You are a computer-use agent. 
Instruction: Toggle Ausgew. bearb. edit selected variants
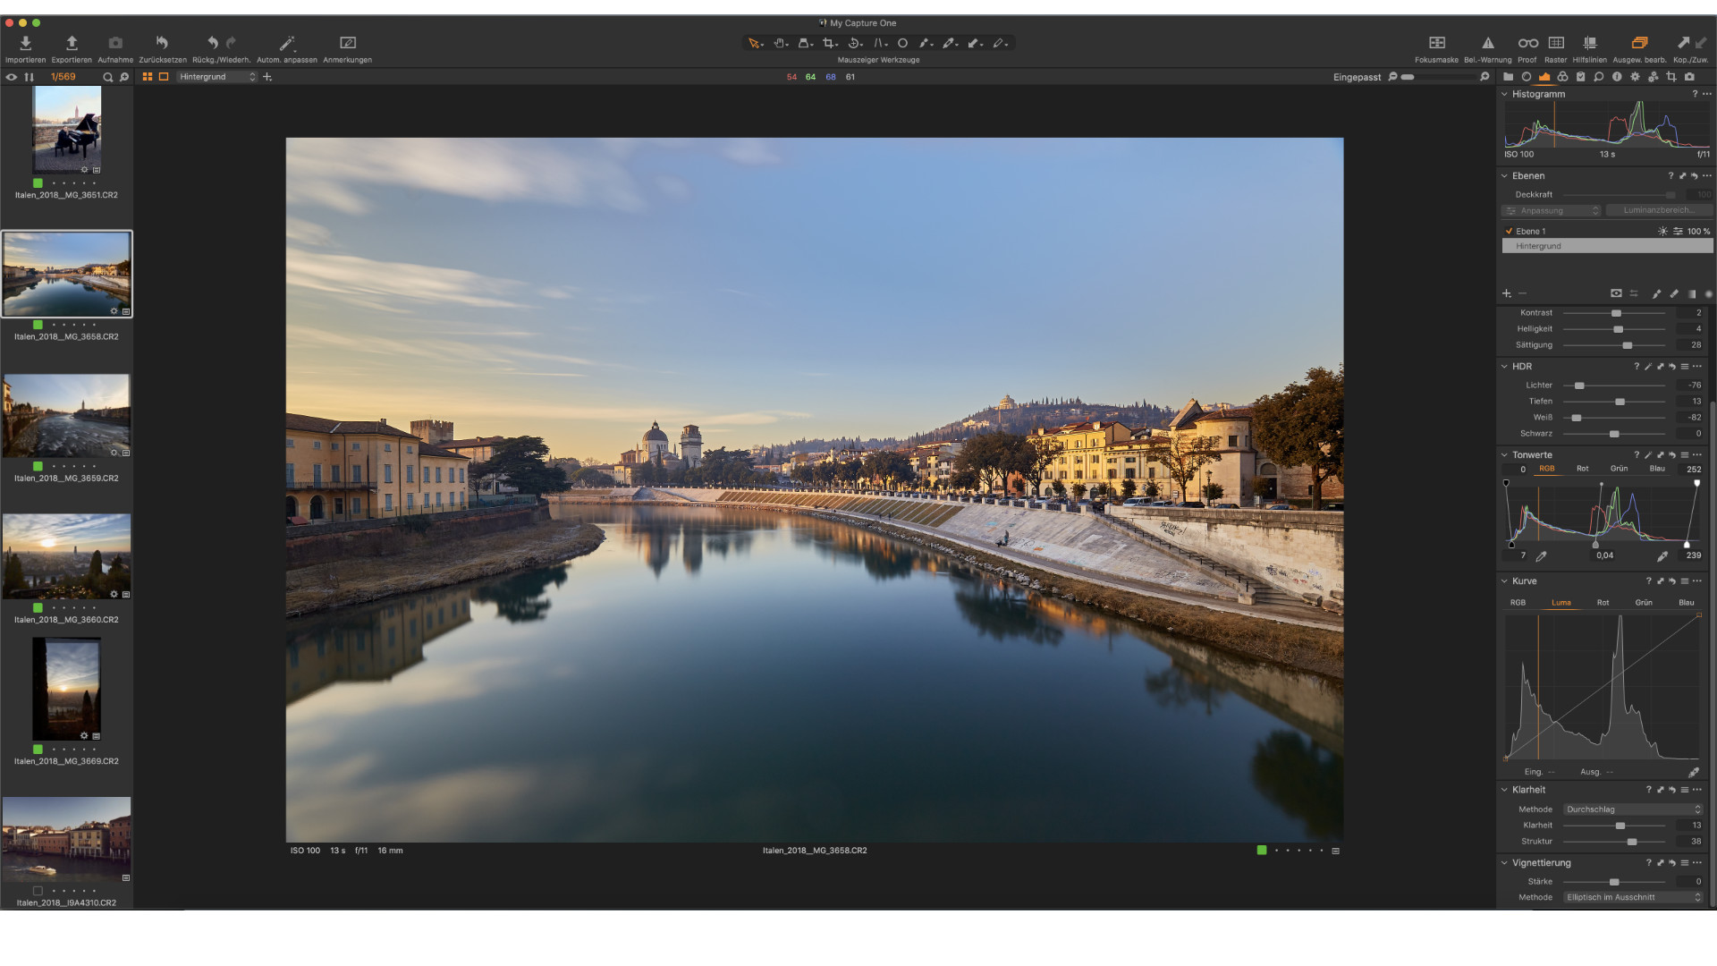[x=1639, y=43]
